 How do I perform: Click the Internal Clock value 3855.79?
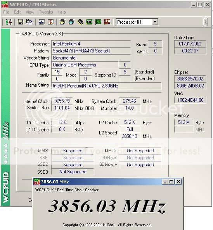62,101
